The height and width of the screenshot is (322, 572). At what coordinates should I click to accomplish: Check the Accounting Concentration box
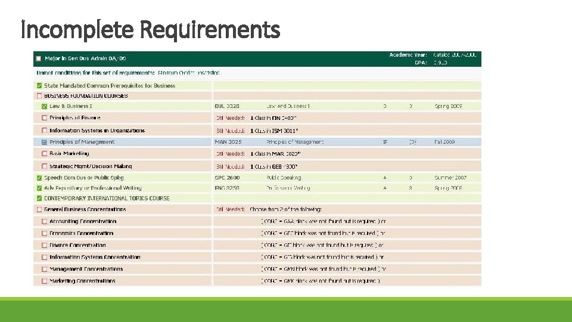click(x=45, y=221)
